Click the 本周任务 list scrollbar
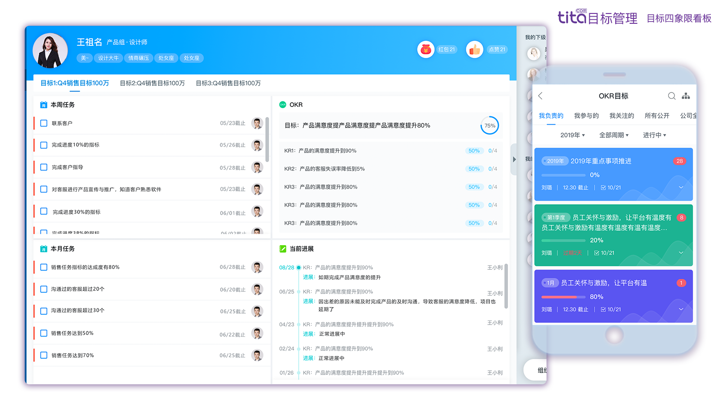Image resolution: width=718 pixels, height=404 pixels. click(267, 140)
